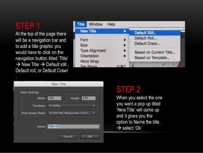Screen dimensions: 203x153
Task: Select Based on Template... option
Action: [x=155, y=57]
